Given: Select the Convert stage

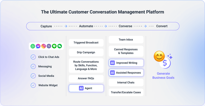Looking at the screenshot, I should (x=162, y=26).
